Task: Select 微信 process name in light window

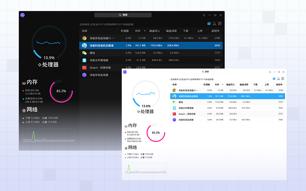Action: pos(181,102)
